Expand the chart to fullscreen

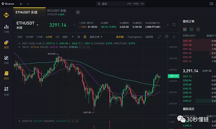159,37
